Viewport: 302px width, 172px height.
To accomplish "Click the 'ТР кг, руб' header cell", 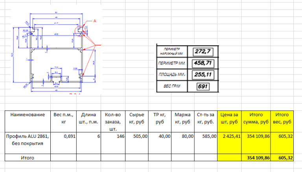I will point(160,122).
